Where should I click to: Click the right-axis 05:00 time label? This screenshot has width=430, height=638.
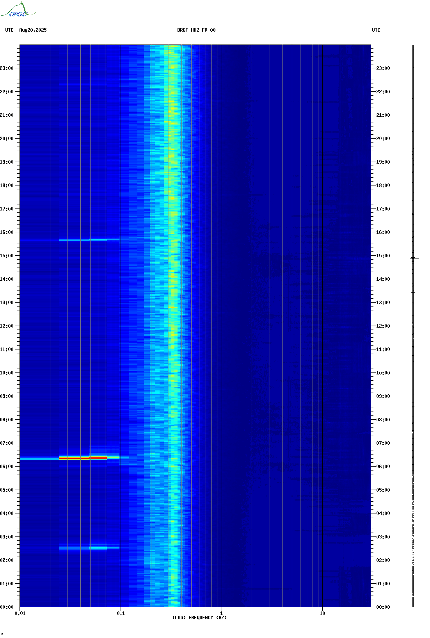tap(383, 490)
